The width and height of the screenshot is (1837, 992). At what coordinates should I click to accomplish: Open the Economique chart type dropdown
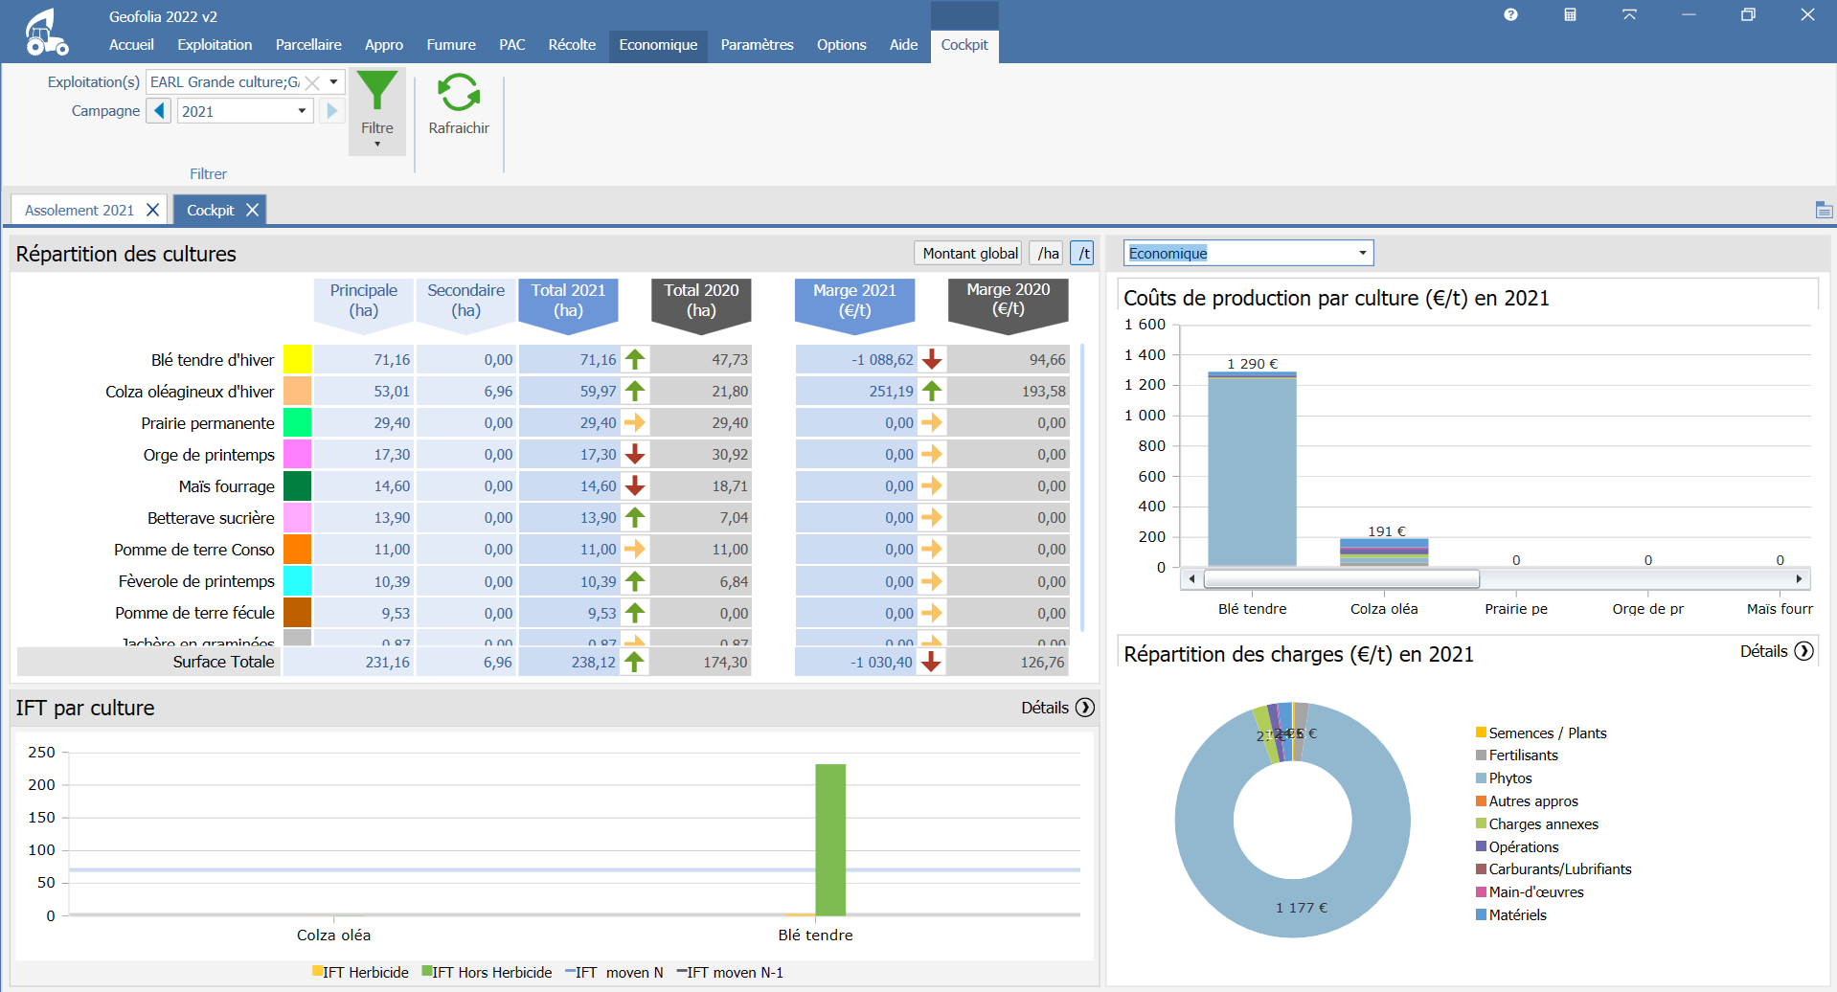[1361, 253]
